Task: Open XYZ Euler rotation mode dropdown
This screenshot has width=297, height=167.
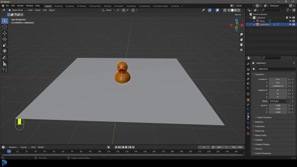Action: point(278,101)
